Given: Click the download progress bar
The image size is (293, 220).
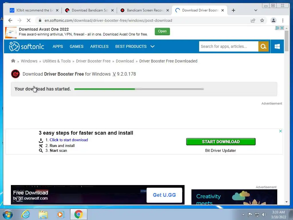Looking at the screenshot, I should [x=139, y=89].
